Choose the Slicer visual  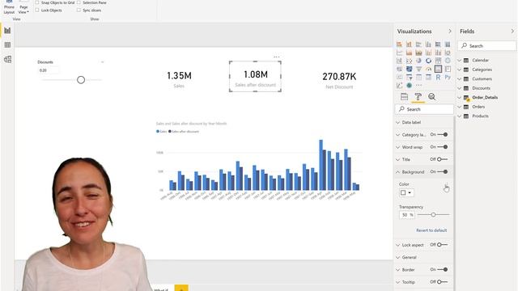pyautogui.click(x=409, y=78)
